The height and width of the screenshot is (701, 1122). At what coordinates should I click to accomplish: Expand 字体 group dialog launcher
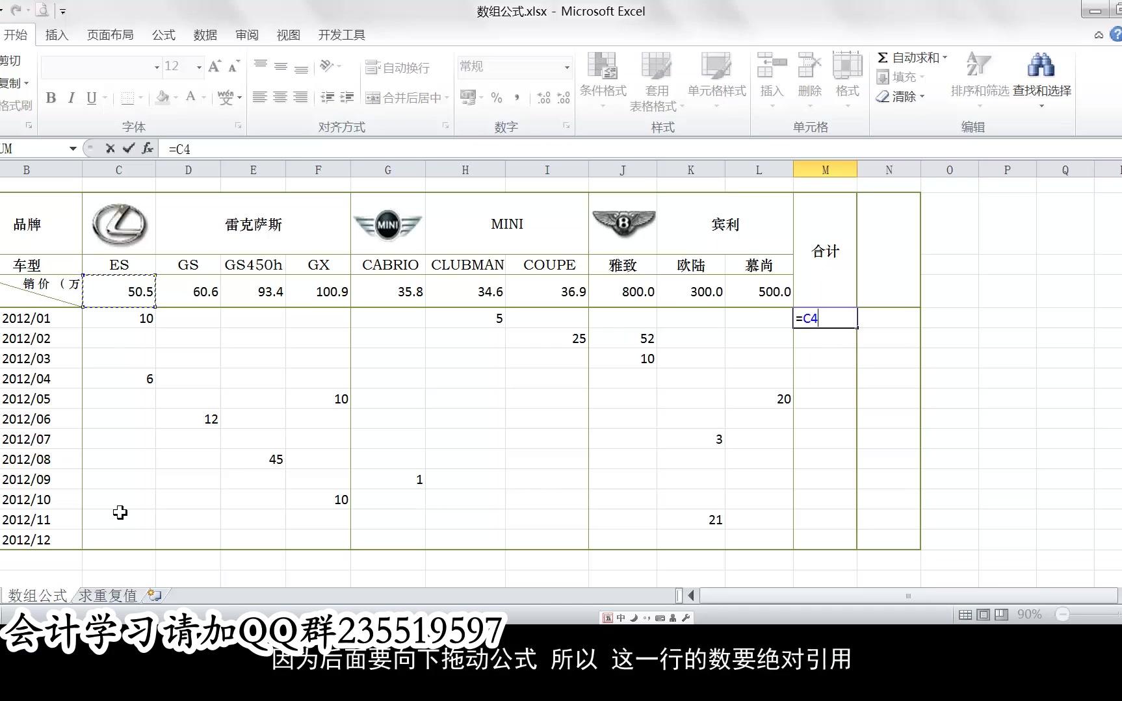(x=238, y=125)
